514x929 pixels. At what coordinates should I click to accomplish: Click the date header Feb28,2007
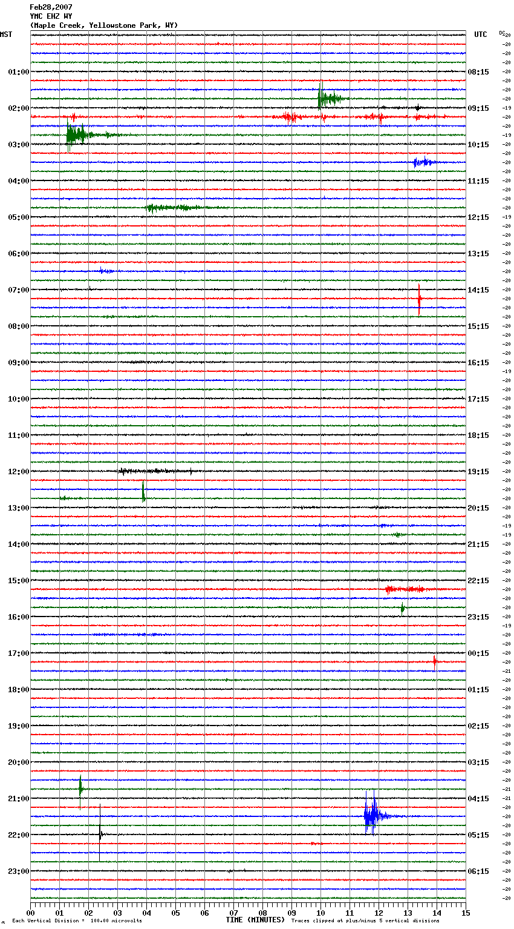pos(51,7)
